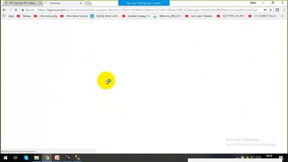Expand the bookmarks overflow chevron
Image resolution: width=288 pixels, height=162 pixels.
click(x=282, y=16)
